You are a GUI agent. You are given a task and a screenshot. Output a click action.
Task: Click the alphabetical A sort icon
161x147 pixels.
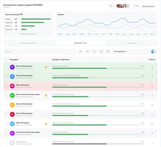tap(94, 52)
